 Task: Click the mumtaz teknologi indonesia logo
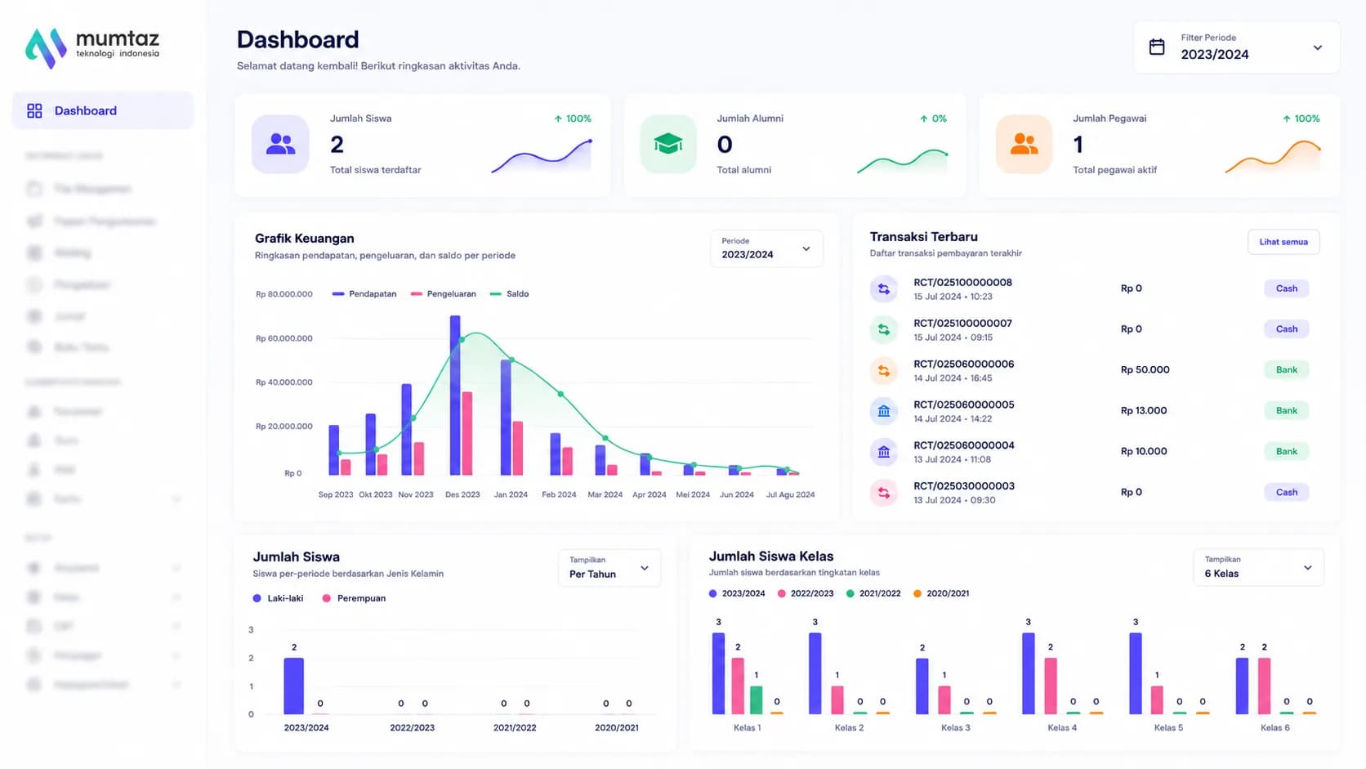pyautogui.click(x=92, y=47)
